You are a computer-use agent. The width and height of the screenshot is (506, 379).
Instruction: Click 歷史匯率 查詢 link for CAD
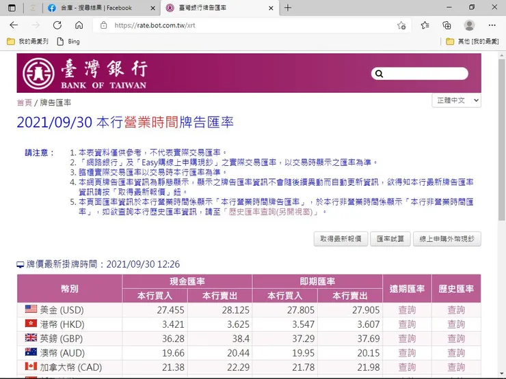(x=456, y=367)
